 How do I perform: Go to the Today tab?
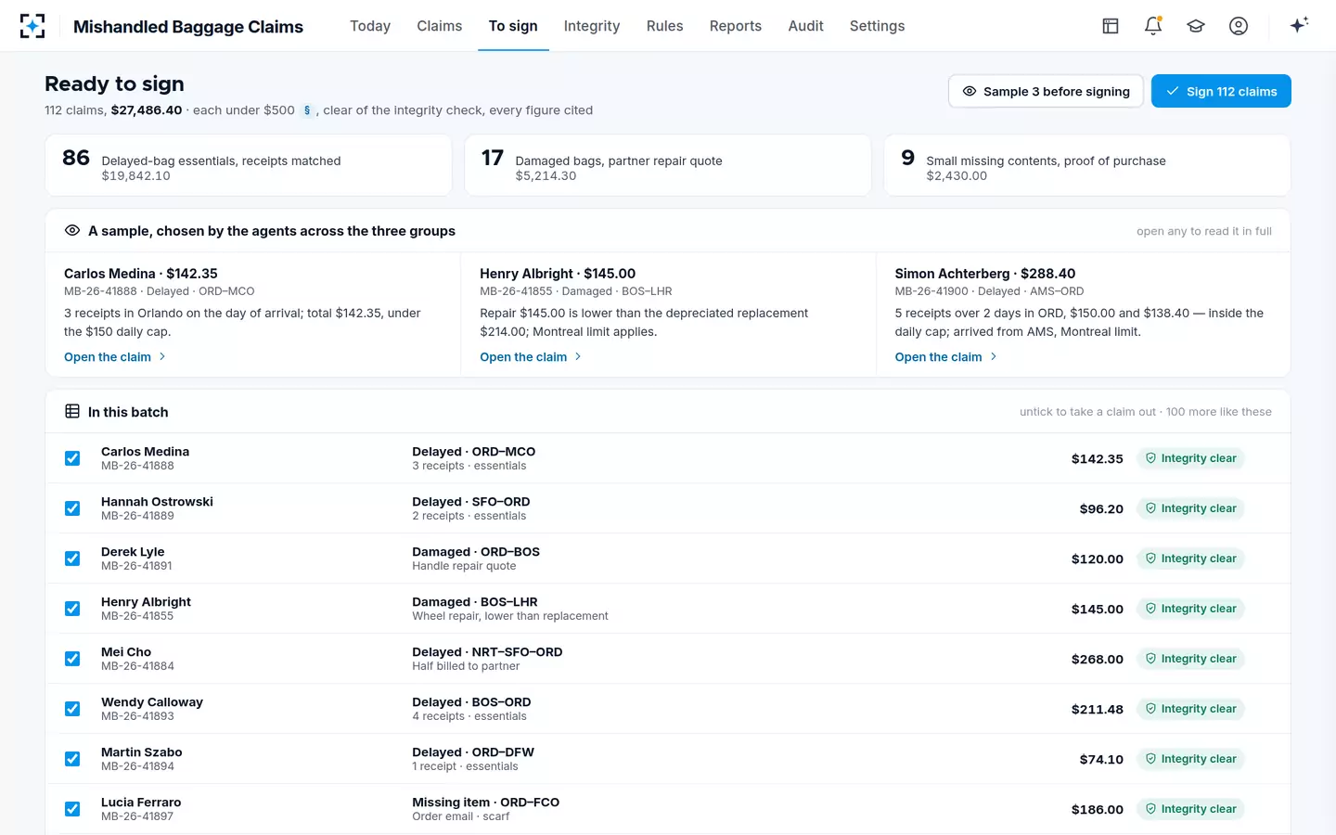point(370,26)
